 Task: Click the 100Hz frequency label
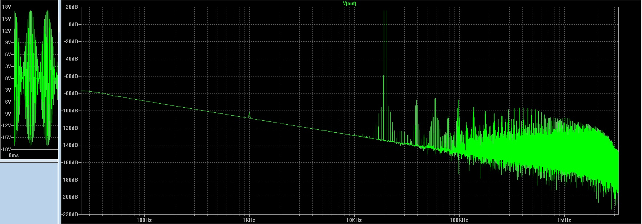click(x=144, y=220)
